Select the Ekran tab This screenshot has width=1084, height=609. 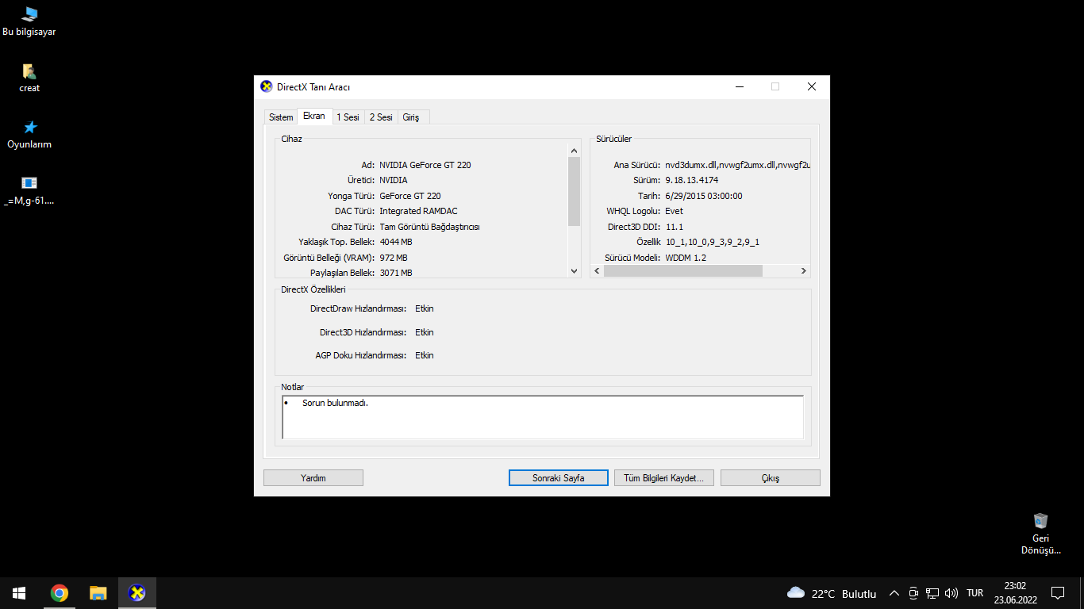click(314, 116)
